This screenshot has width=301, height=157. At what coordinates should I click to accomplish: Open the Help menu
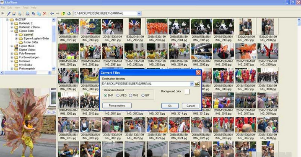pos(34,8)
